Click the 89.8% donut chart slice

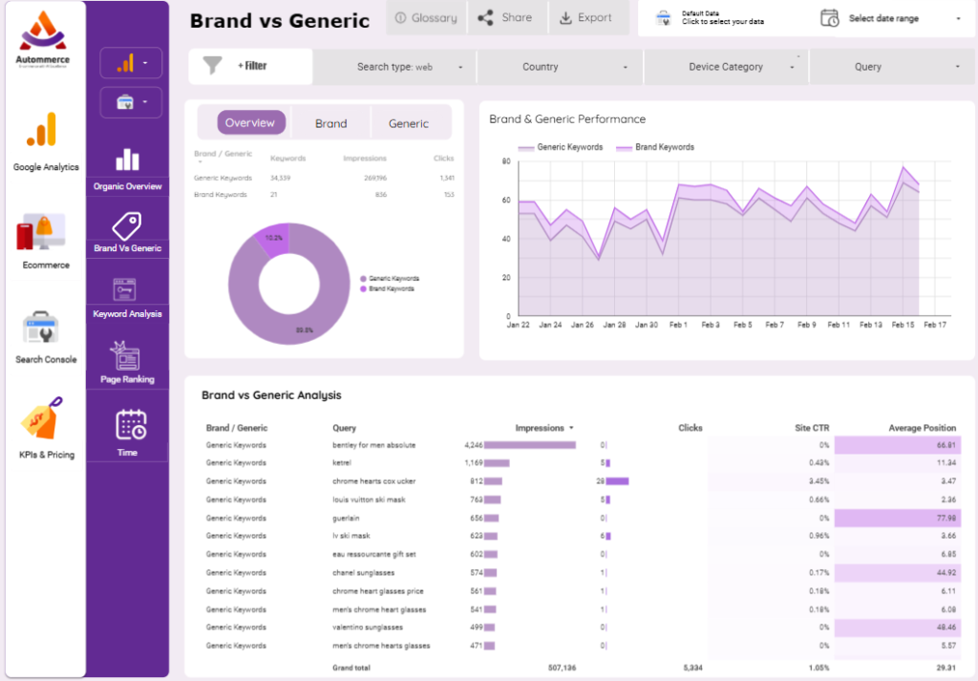coord(305,330)
